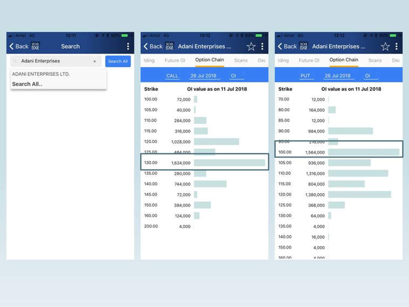Click CALL strike 200.00

[151, 226]
